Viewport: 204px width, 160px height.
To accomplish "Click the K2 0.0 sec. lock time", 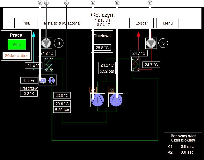I will (x=187, y=152).
